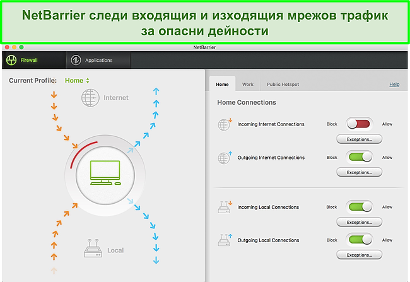Click 'Block' beside Incoming Local Connections

click(332, 207)
